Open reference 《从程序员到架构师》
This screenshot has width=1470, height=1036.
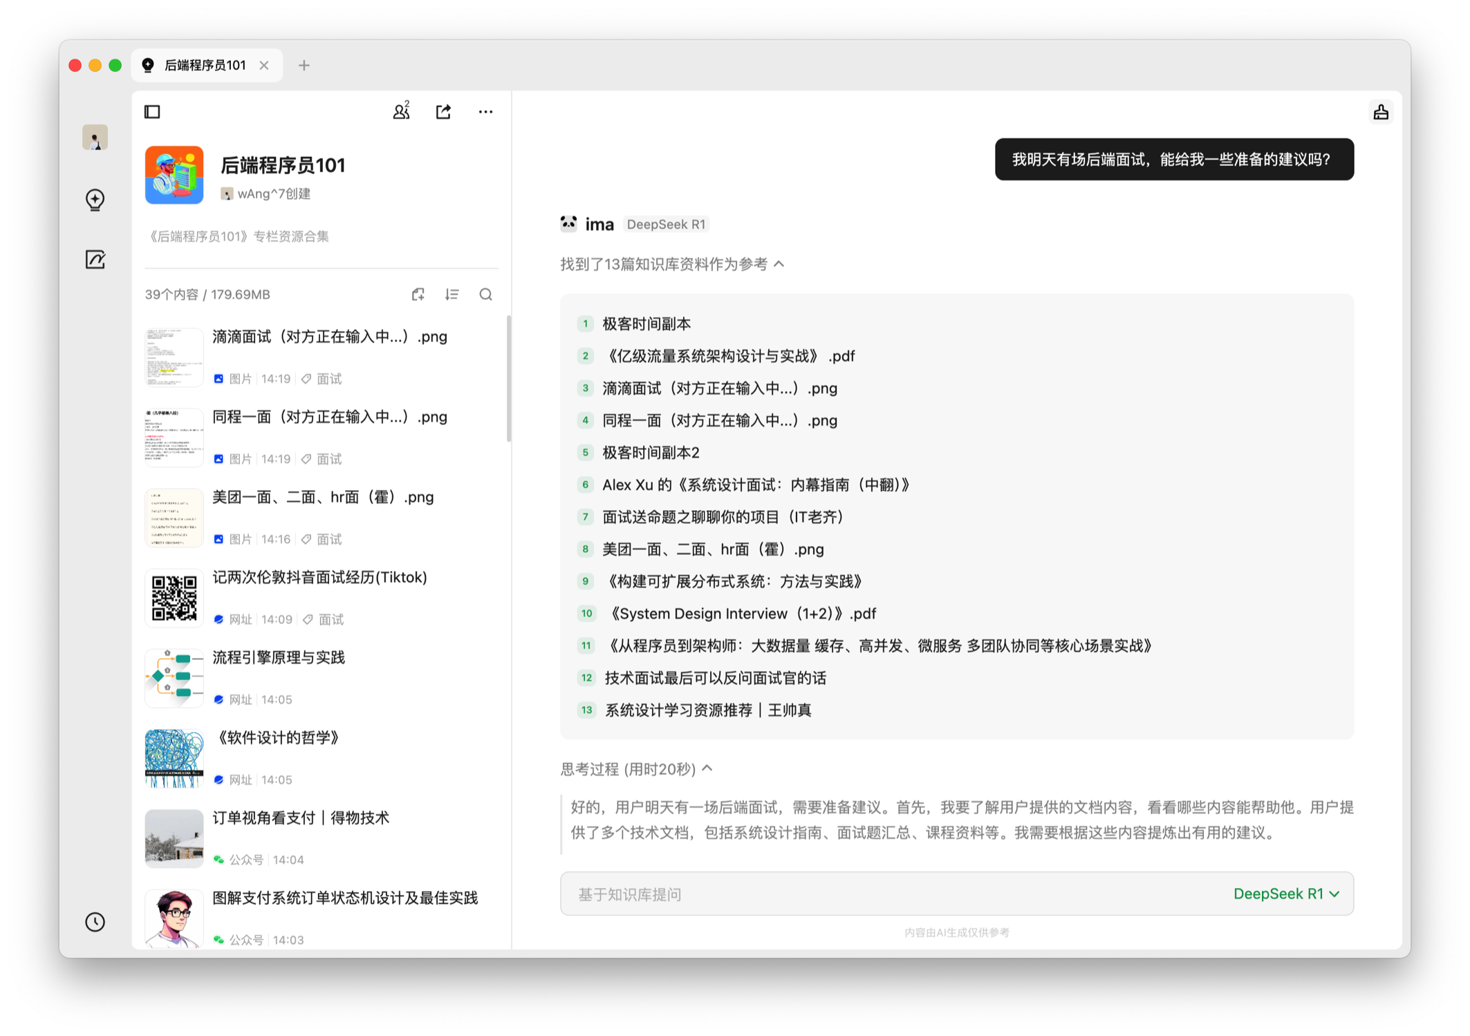tap(878, 646)
